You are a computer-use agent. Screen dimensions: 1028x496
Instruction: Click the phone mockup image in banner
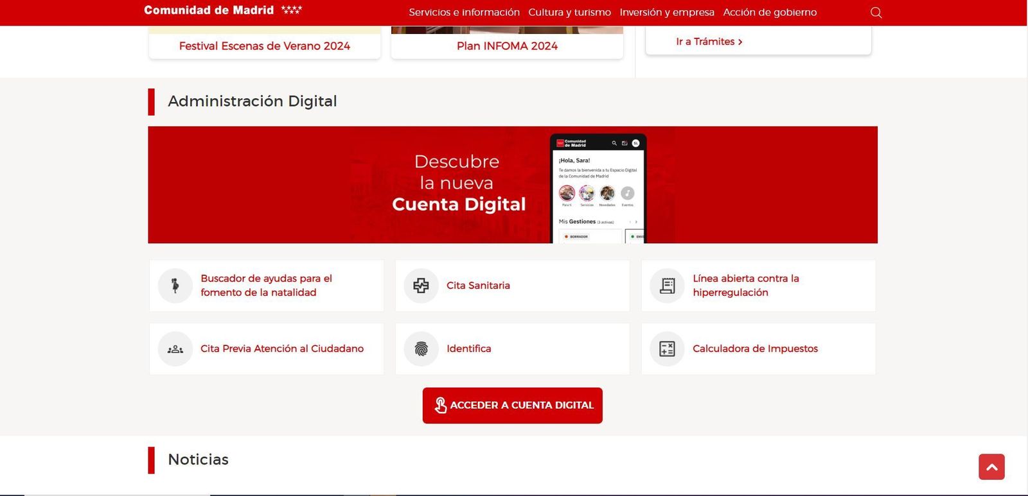[x=598, y=189]
